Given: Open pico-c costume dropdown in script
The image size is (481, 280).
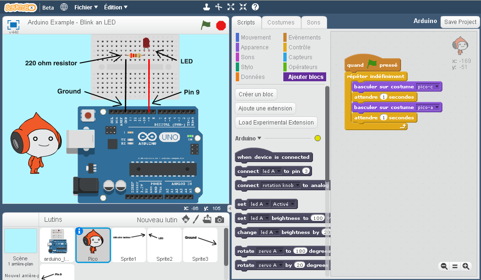Looking at the screenshot, I should 428,87.
